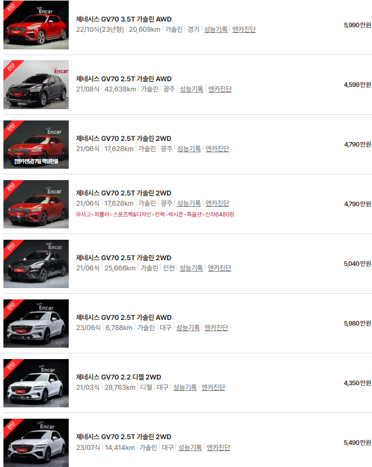
Task: Click the white diesel GV70 thumbnail
Action: pyautogui.click(x=36, y=383)
